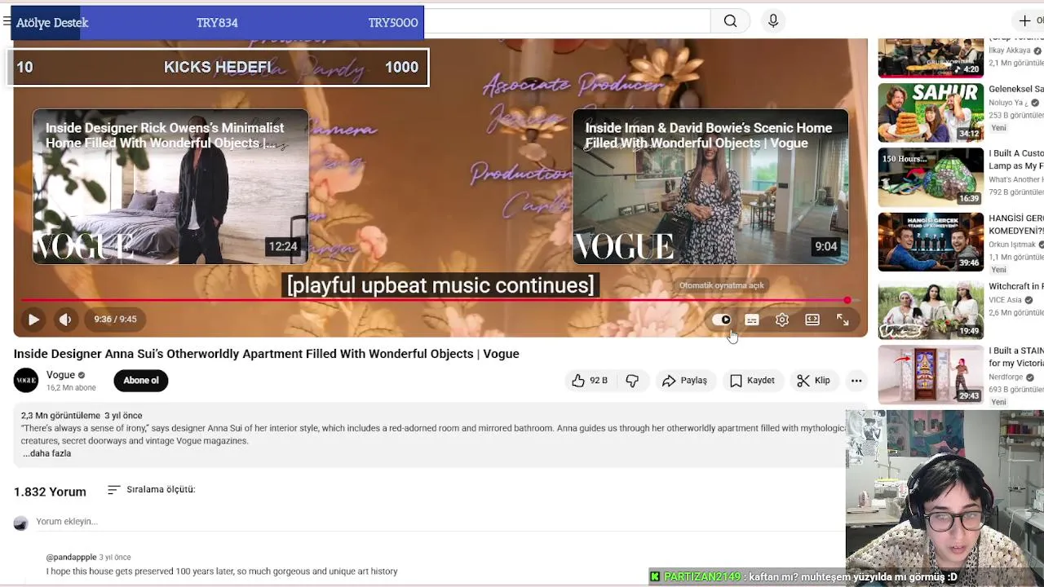1044x587 pixels.
Task: Click the commenter avatar beside comment field
Action: [21, 523]
